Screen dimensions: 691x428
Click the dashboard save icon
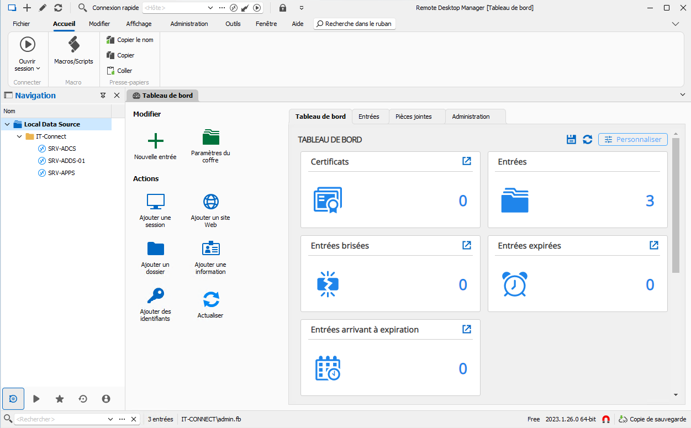tap(572, 140)
